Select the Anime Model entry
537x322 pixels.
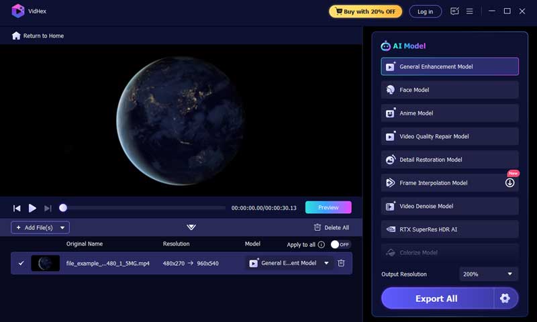click(x=450, y=113)
